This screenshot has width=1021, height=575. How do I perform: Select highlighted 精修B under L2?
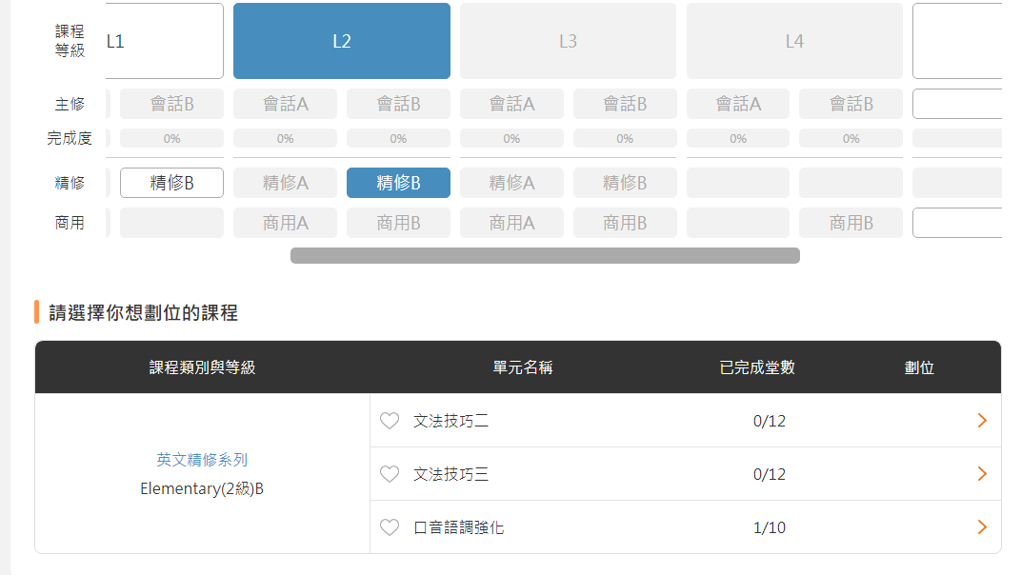pos(398,183)
